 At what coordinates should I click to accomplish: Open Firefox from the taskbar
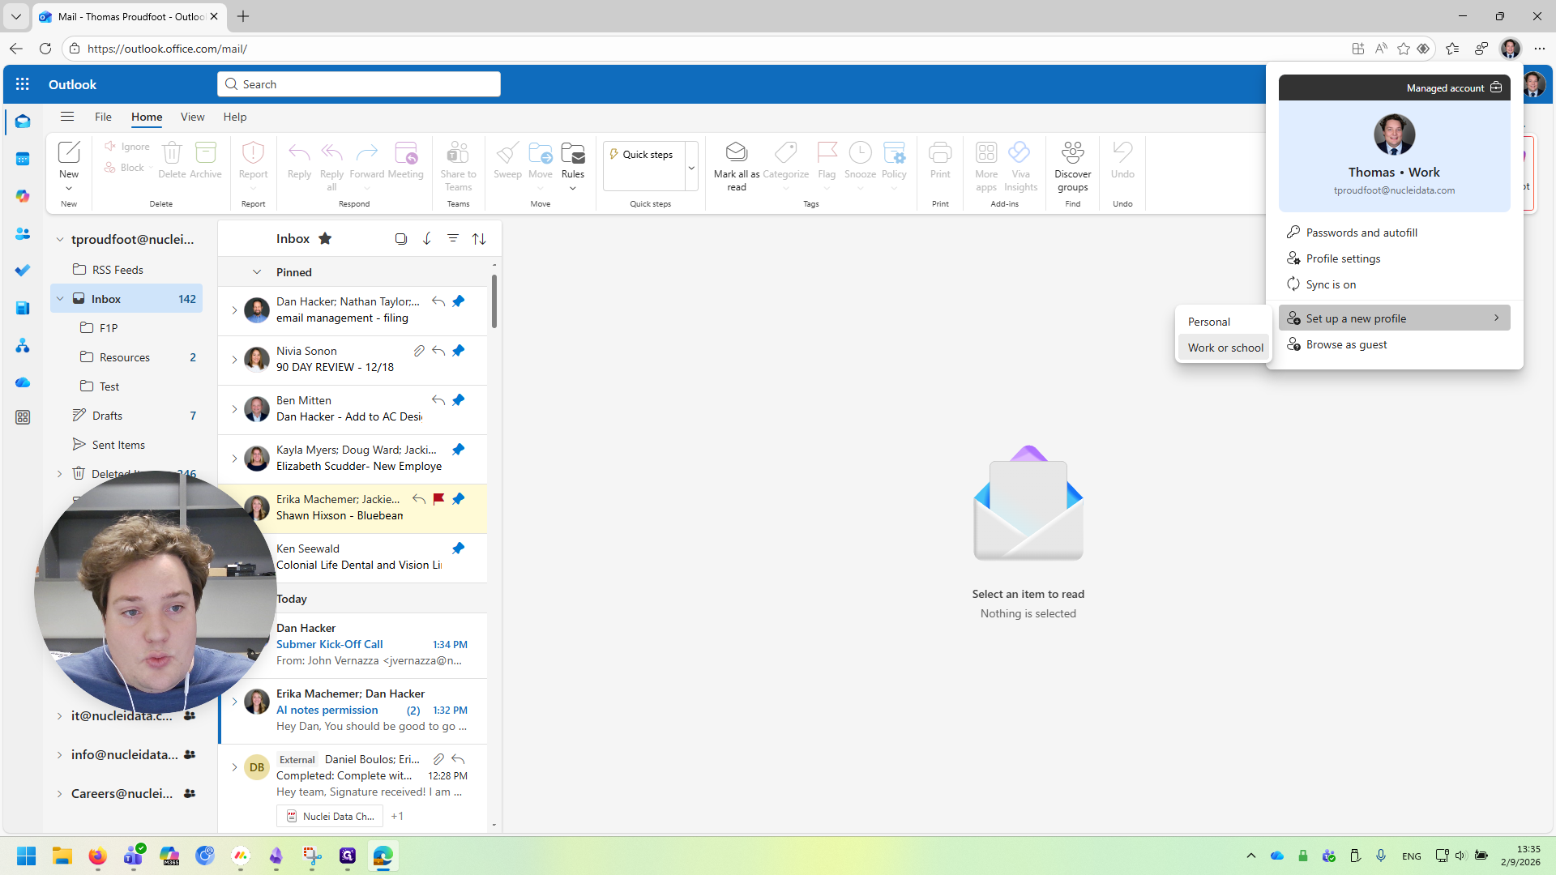pyautogui.click(x=97, y=856)
